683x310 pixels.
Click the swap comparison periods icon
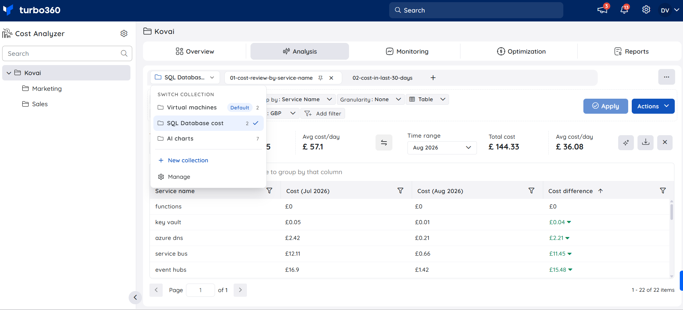(x=384, y=143)
